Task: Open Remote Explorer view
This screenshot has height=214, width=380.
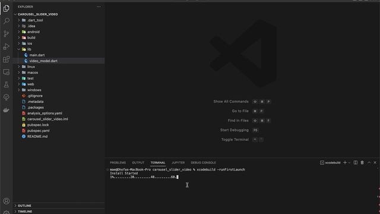Action: 7,72
